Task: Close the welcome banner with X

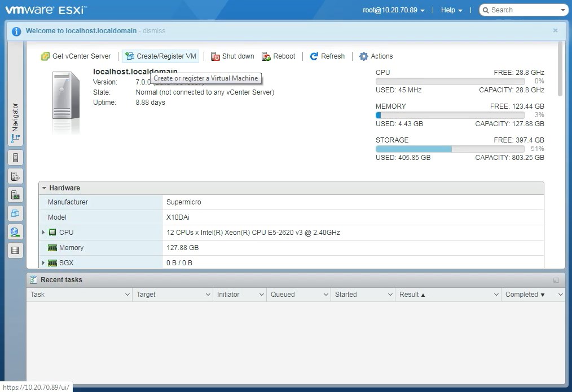Action: (555, 30)
